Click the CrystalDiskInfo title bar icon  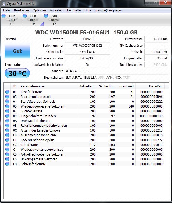coord(3,4)
